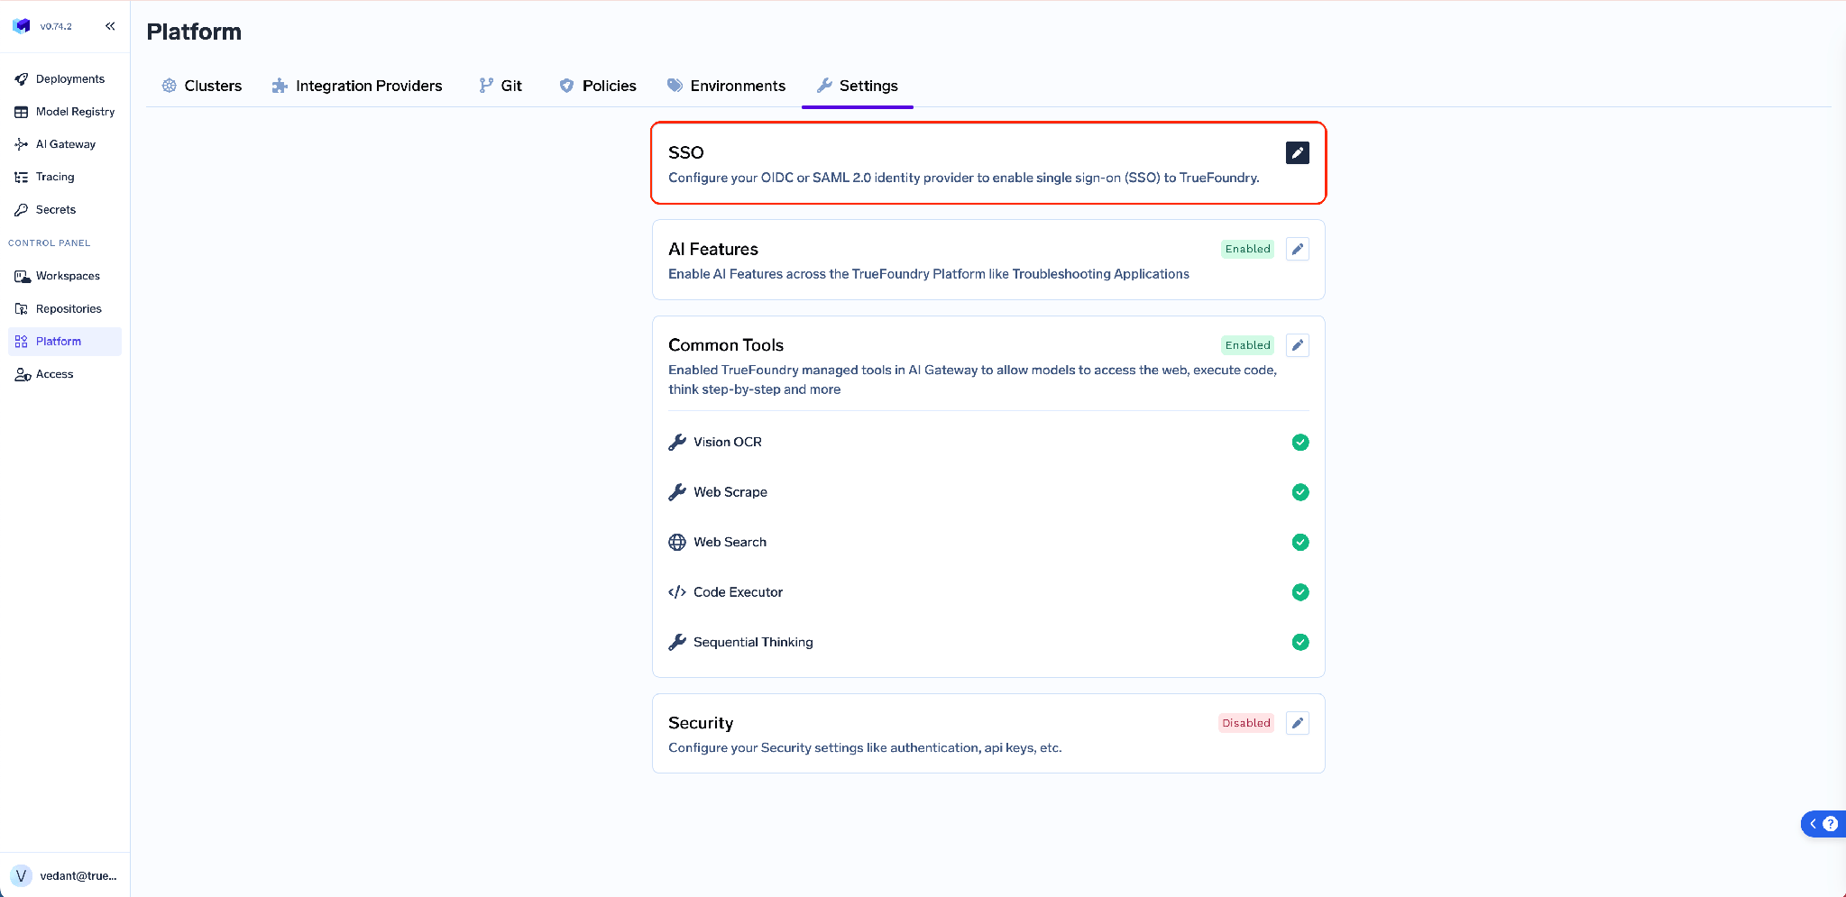Open Secrets from the sidebar
Screen dimensions: 1846x897
point(65,209)
